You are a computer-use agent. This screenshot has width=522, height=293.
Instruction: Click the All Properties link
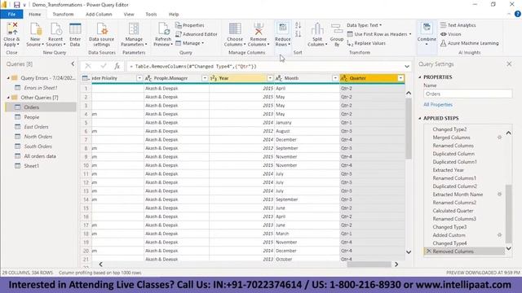click(438, 105)
